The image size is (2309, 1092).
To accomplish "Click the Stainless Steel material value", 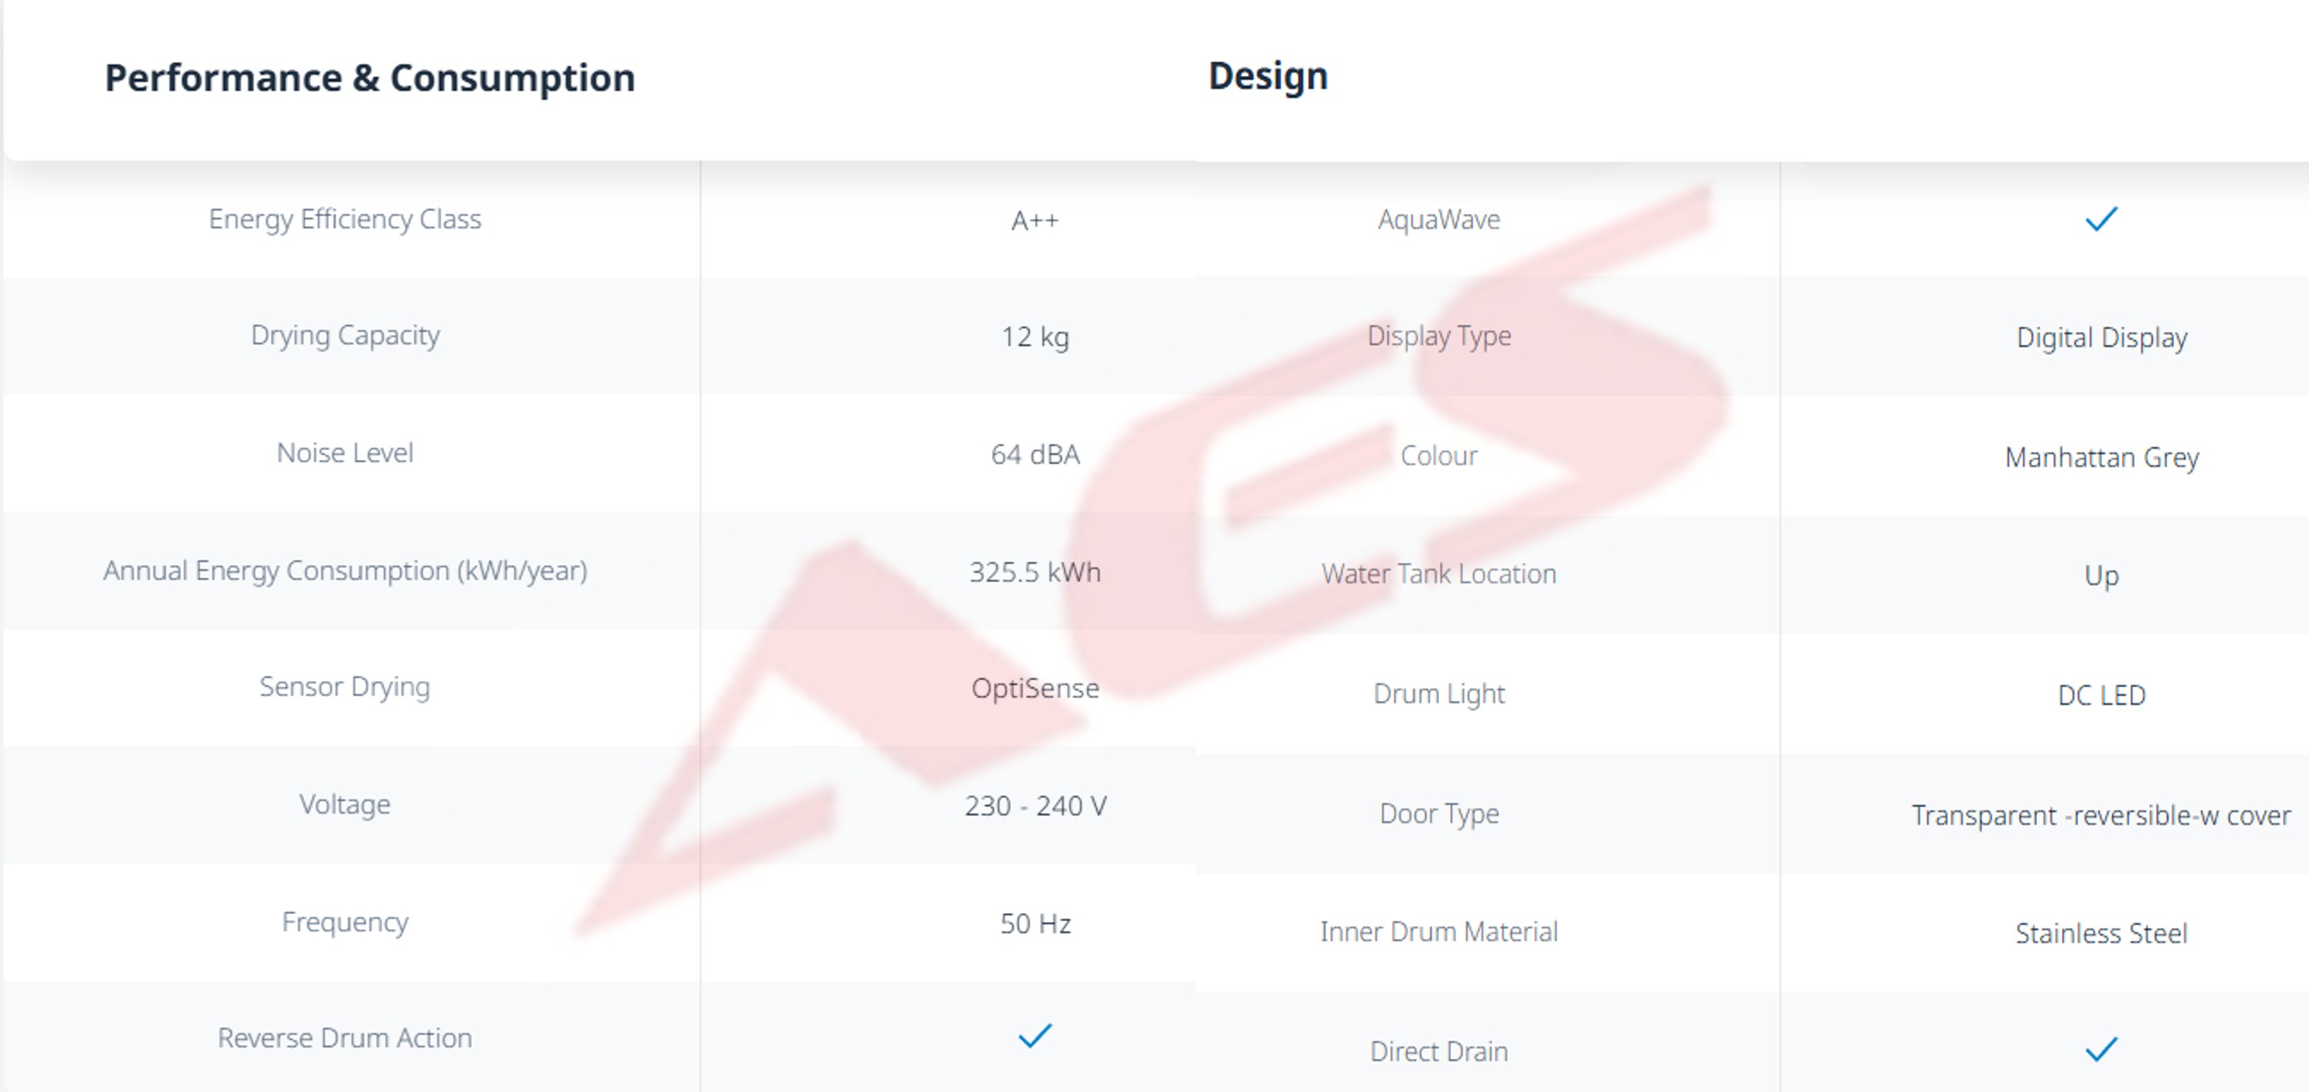I will click(x=2101, y=933).
